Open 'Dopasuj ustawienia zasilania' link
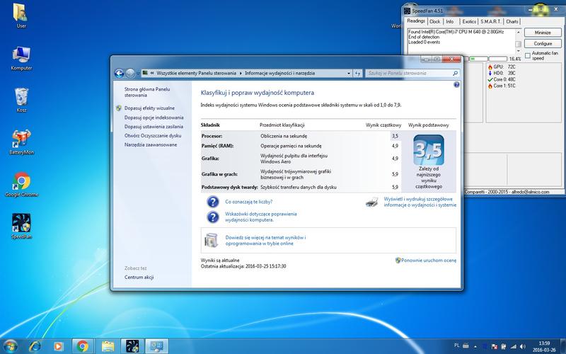 (x=154, y=127)
